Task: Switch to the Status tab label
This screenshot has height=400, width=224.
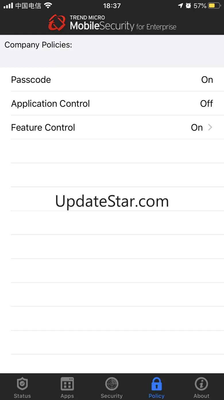Action: pyautogui.click(x=22, y=396)
